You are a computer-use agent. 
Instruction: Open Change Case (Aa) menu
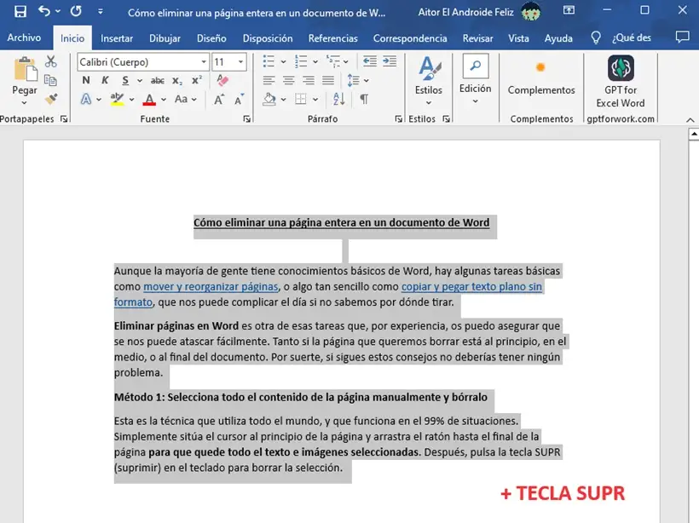(185, 99)
